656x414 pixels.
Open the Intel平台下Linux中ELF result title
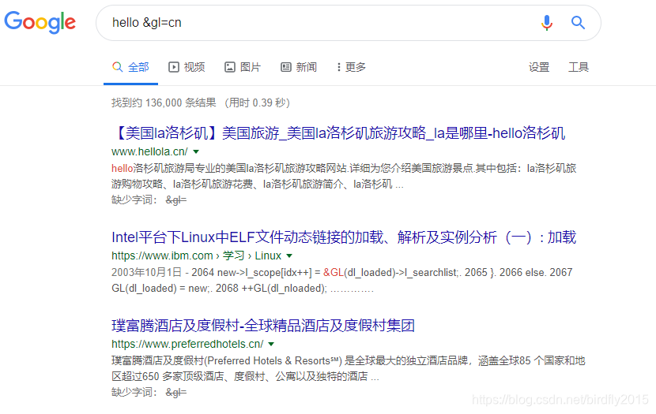point(344,237)
